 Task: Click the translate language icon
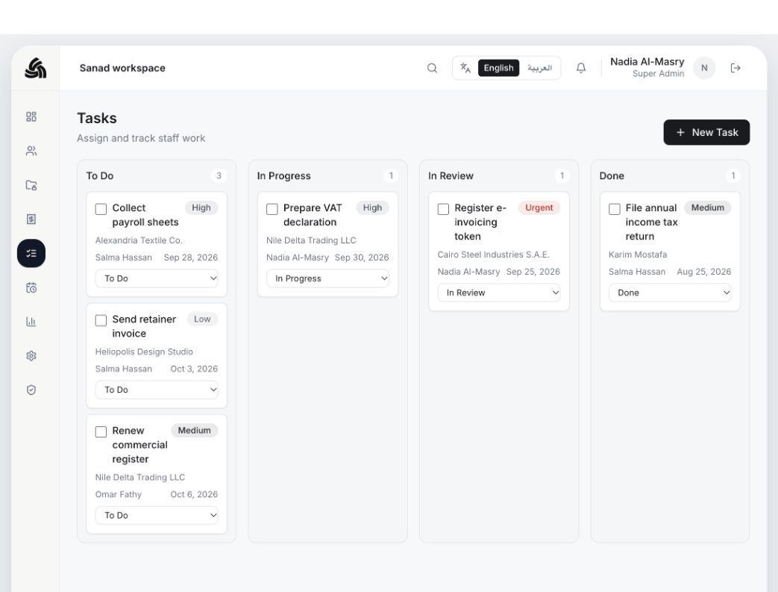click(x=465, y=67)
